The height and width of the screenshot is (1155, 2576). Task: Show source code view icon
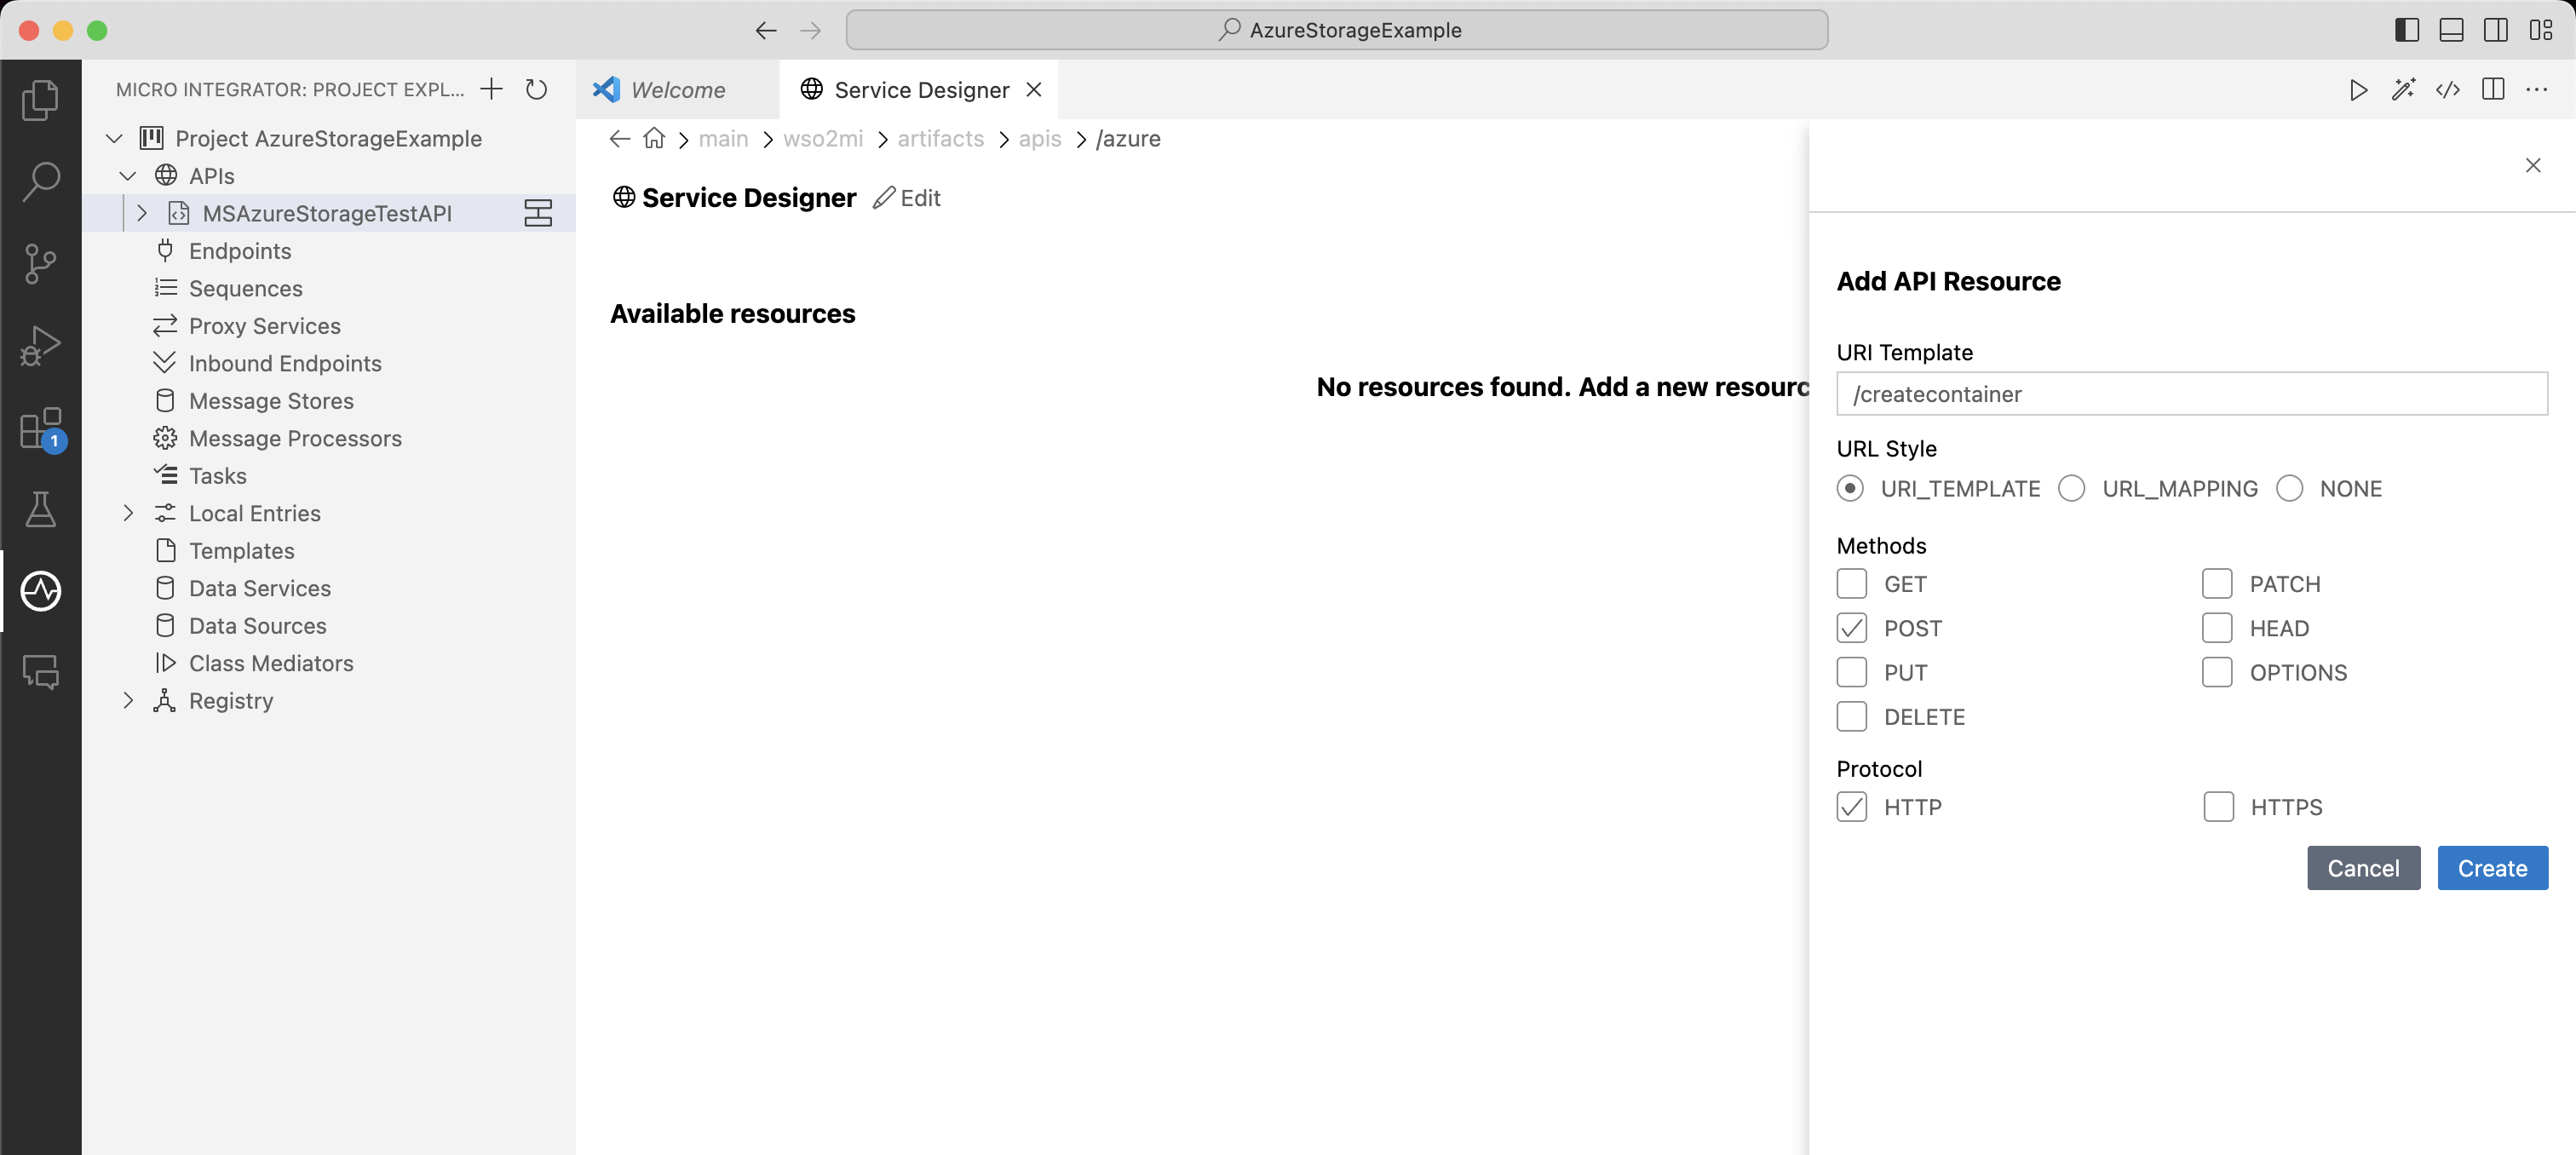tap(2448, 90)
